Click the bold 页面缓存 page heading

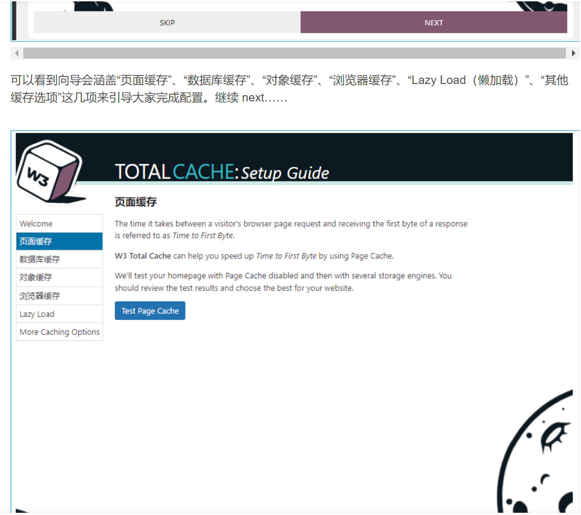(136, 202)
